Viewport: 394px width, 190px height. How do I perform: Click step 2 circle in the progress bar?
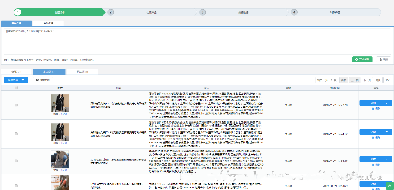111,12
